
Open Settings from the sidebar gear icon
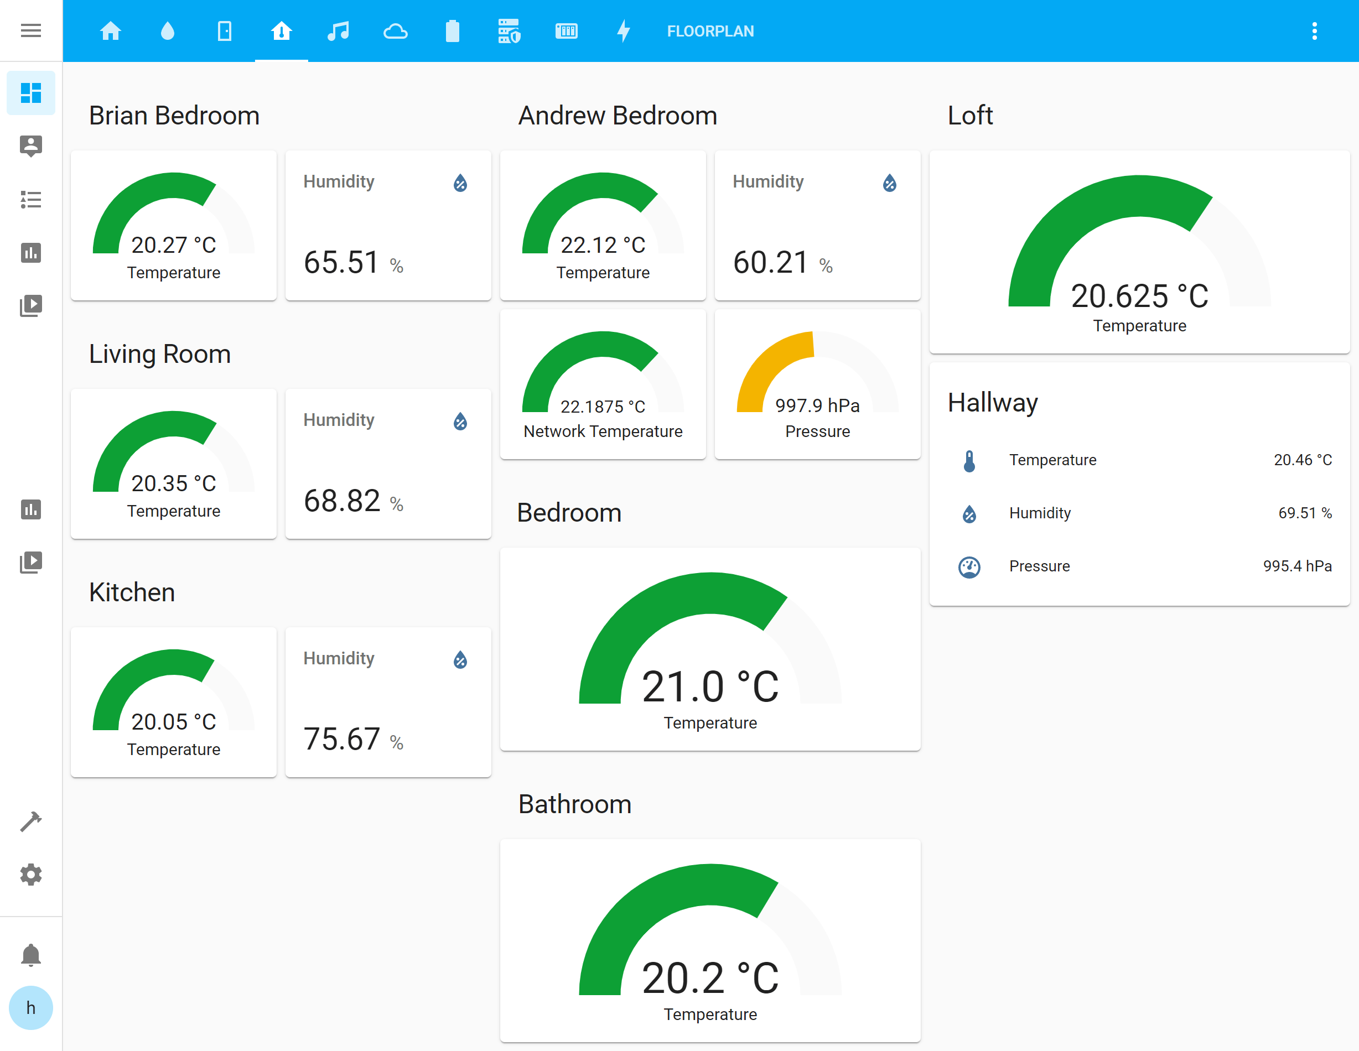tap(30, 875)
